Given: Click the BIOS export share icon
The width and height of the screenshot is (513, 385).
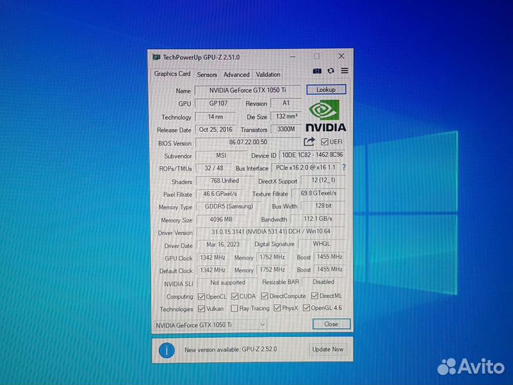Looking at the screenshot, I should pyautogui.click(x=309, y=141).
